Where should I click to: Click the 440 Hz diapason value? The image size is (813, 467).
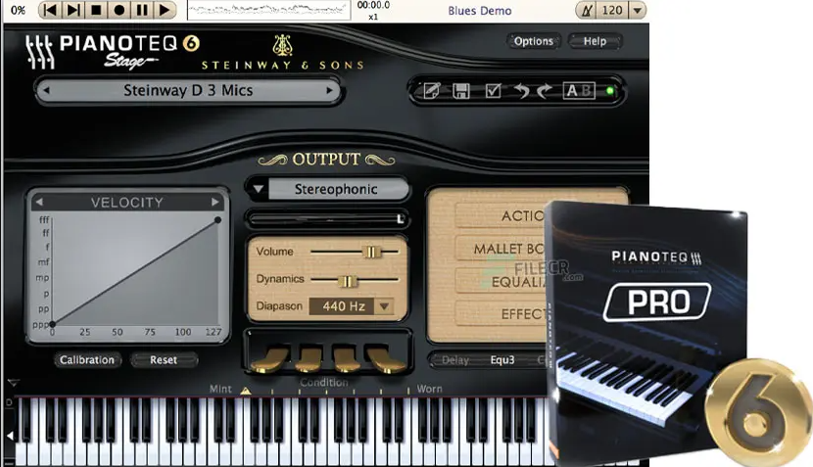(x=343, y=306)
